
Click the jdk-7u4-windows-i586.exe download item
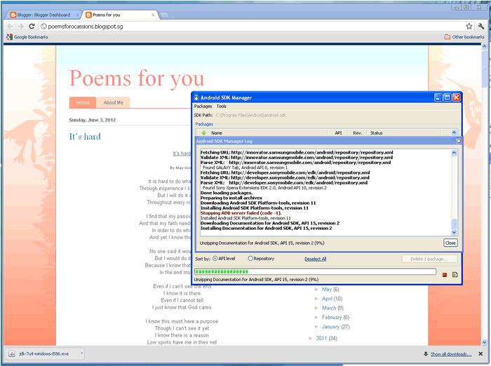[x=43, y=354]
